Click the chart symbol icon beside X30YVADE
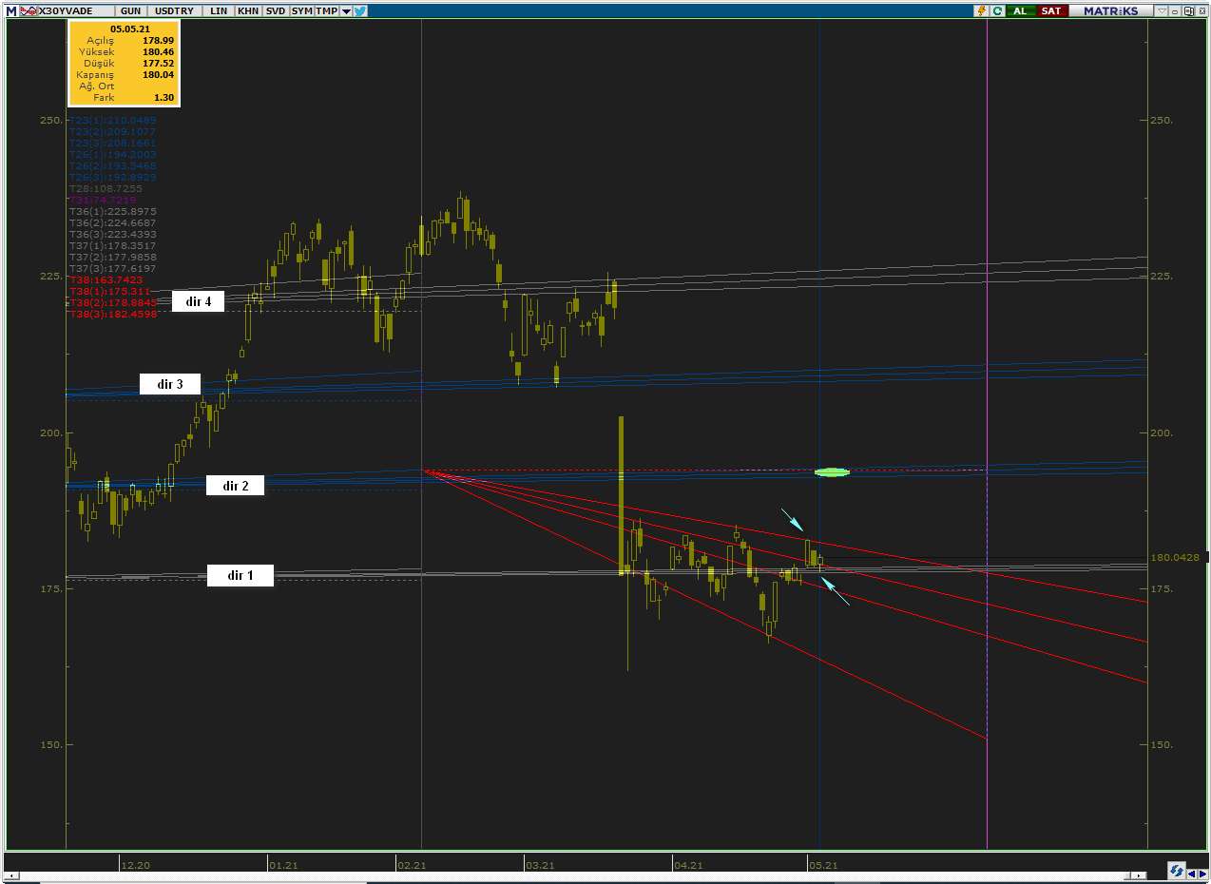The image size is (1211, 884). pyautogui.click(x=28, y=11)
